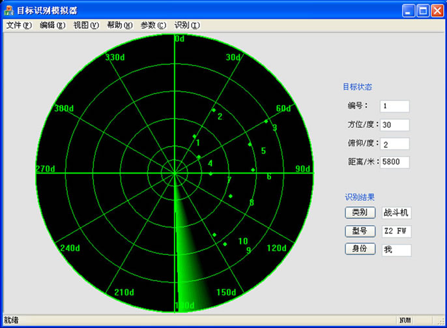The height and width of the screenshot is (328, 447).
Task: Click the 编号 input field
Action: point(394,106)
